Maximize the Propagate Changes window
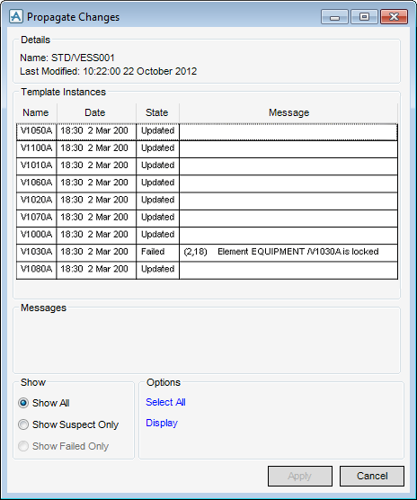Screen dimensions: 417x500 click(364, 16)
